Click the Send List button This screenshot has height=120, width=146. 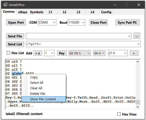click(x=15, y=44)
